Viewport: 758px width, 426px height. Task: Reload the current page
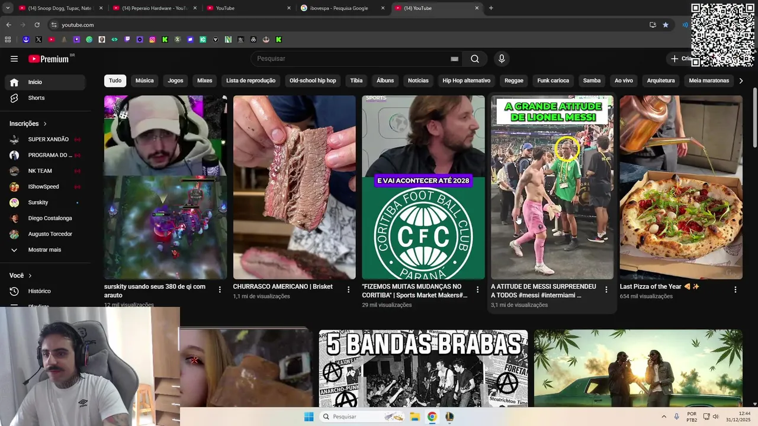pos(37,25)
